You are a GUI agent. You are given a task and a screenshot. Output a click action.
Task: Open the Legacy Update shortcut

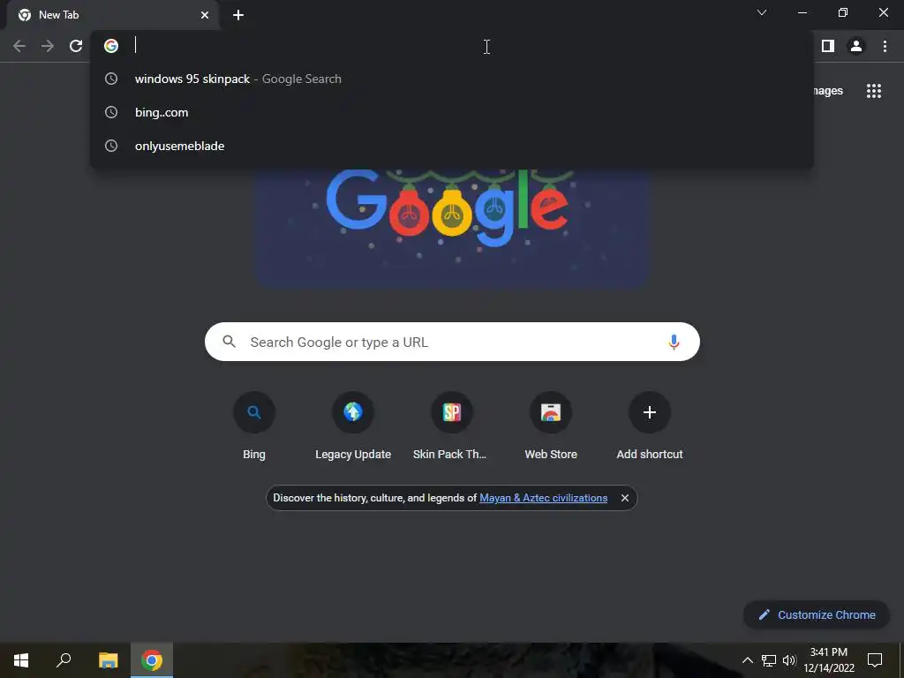click(353, 426)
